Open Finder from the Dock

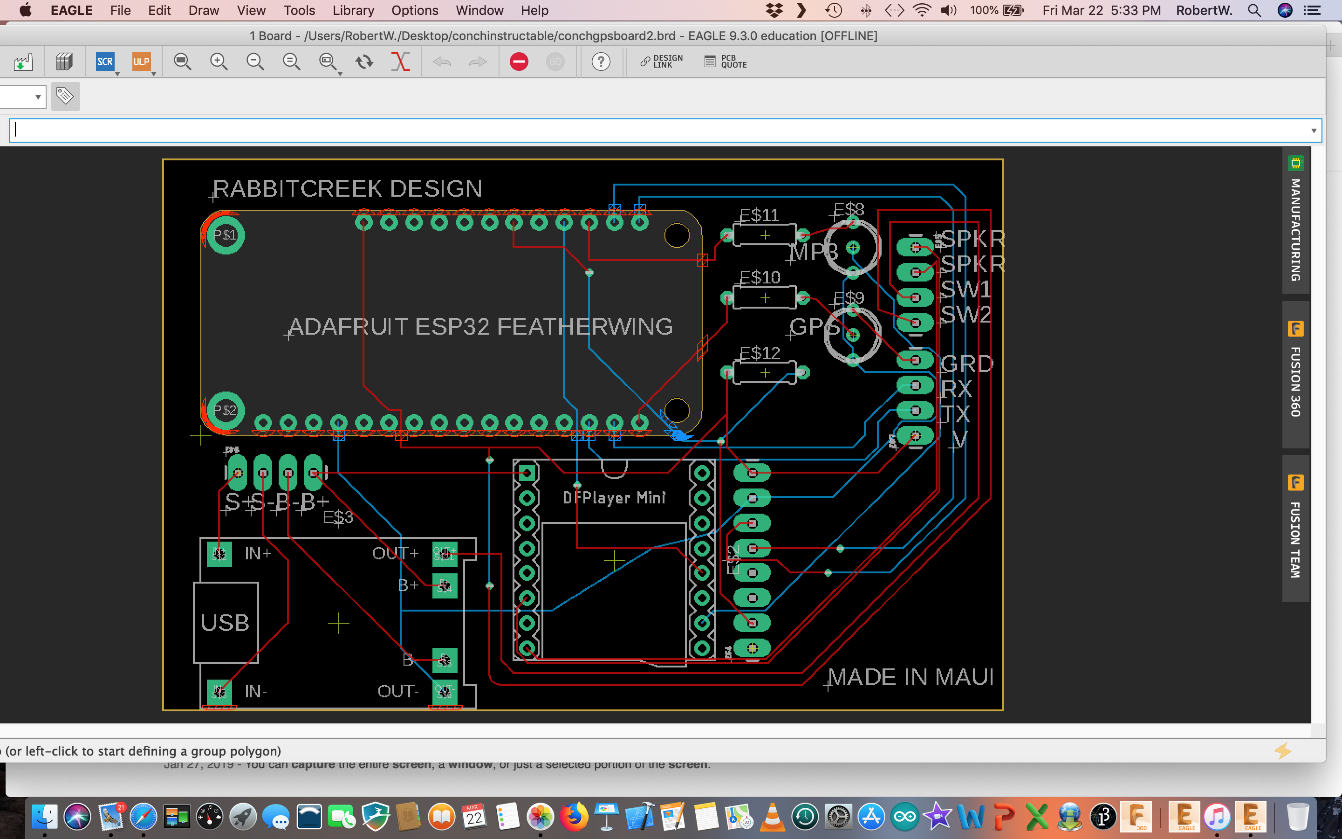point(44,816)
